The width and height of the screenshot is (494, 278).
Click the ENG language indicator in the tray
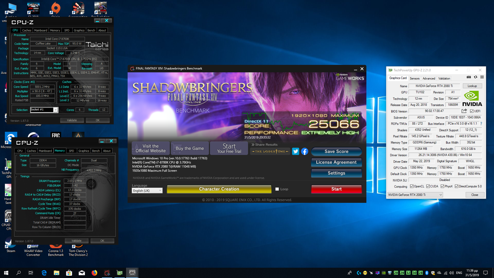click(x=459, y=273)
